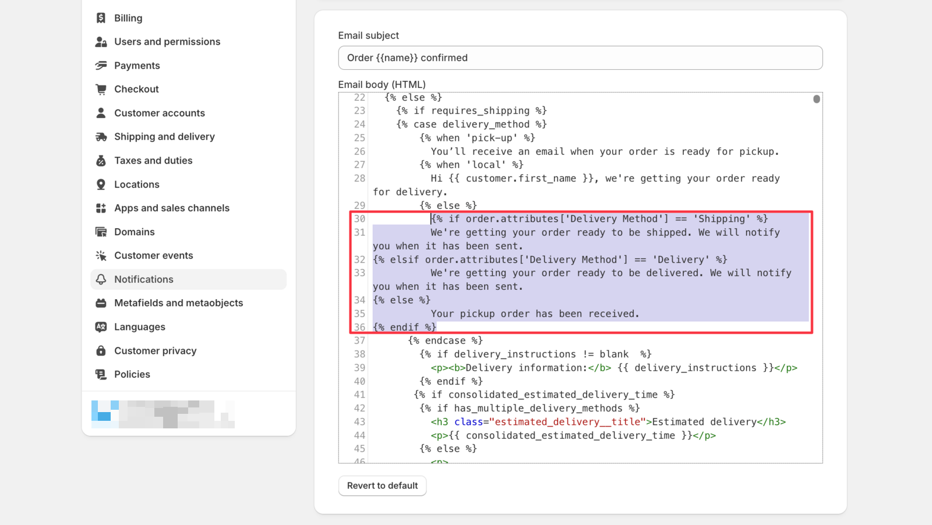Click the '{% endif %}' on line 36
Screen dimensions: 932x525
(x=405, y=327)
